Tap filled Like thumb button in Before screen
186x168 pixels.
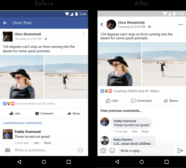point(15,114)
